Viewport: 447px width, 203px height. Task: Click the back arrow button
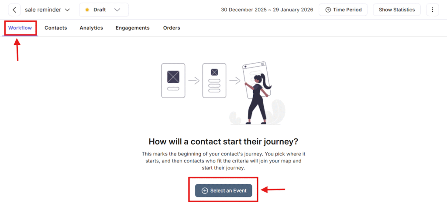click(x=14, y=10)
